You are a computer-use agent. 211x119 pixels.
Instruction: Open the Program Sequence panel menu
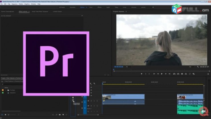coord(126,12)
